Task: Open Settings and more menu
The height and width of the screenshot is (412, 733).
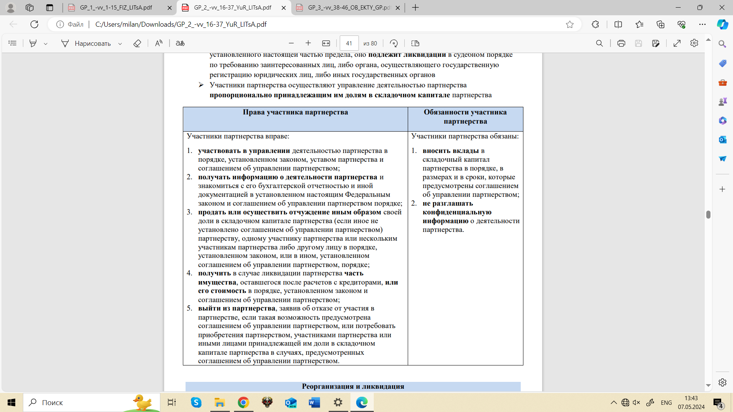Action: 702,24
